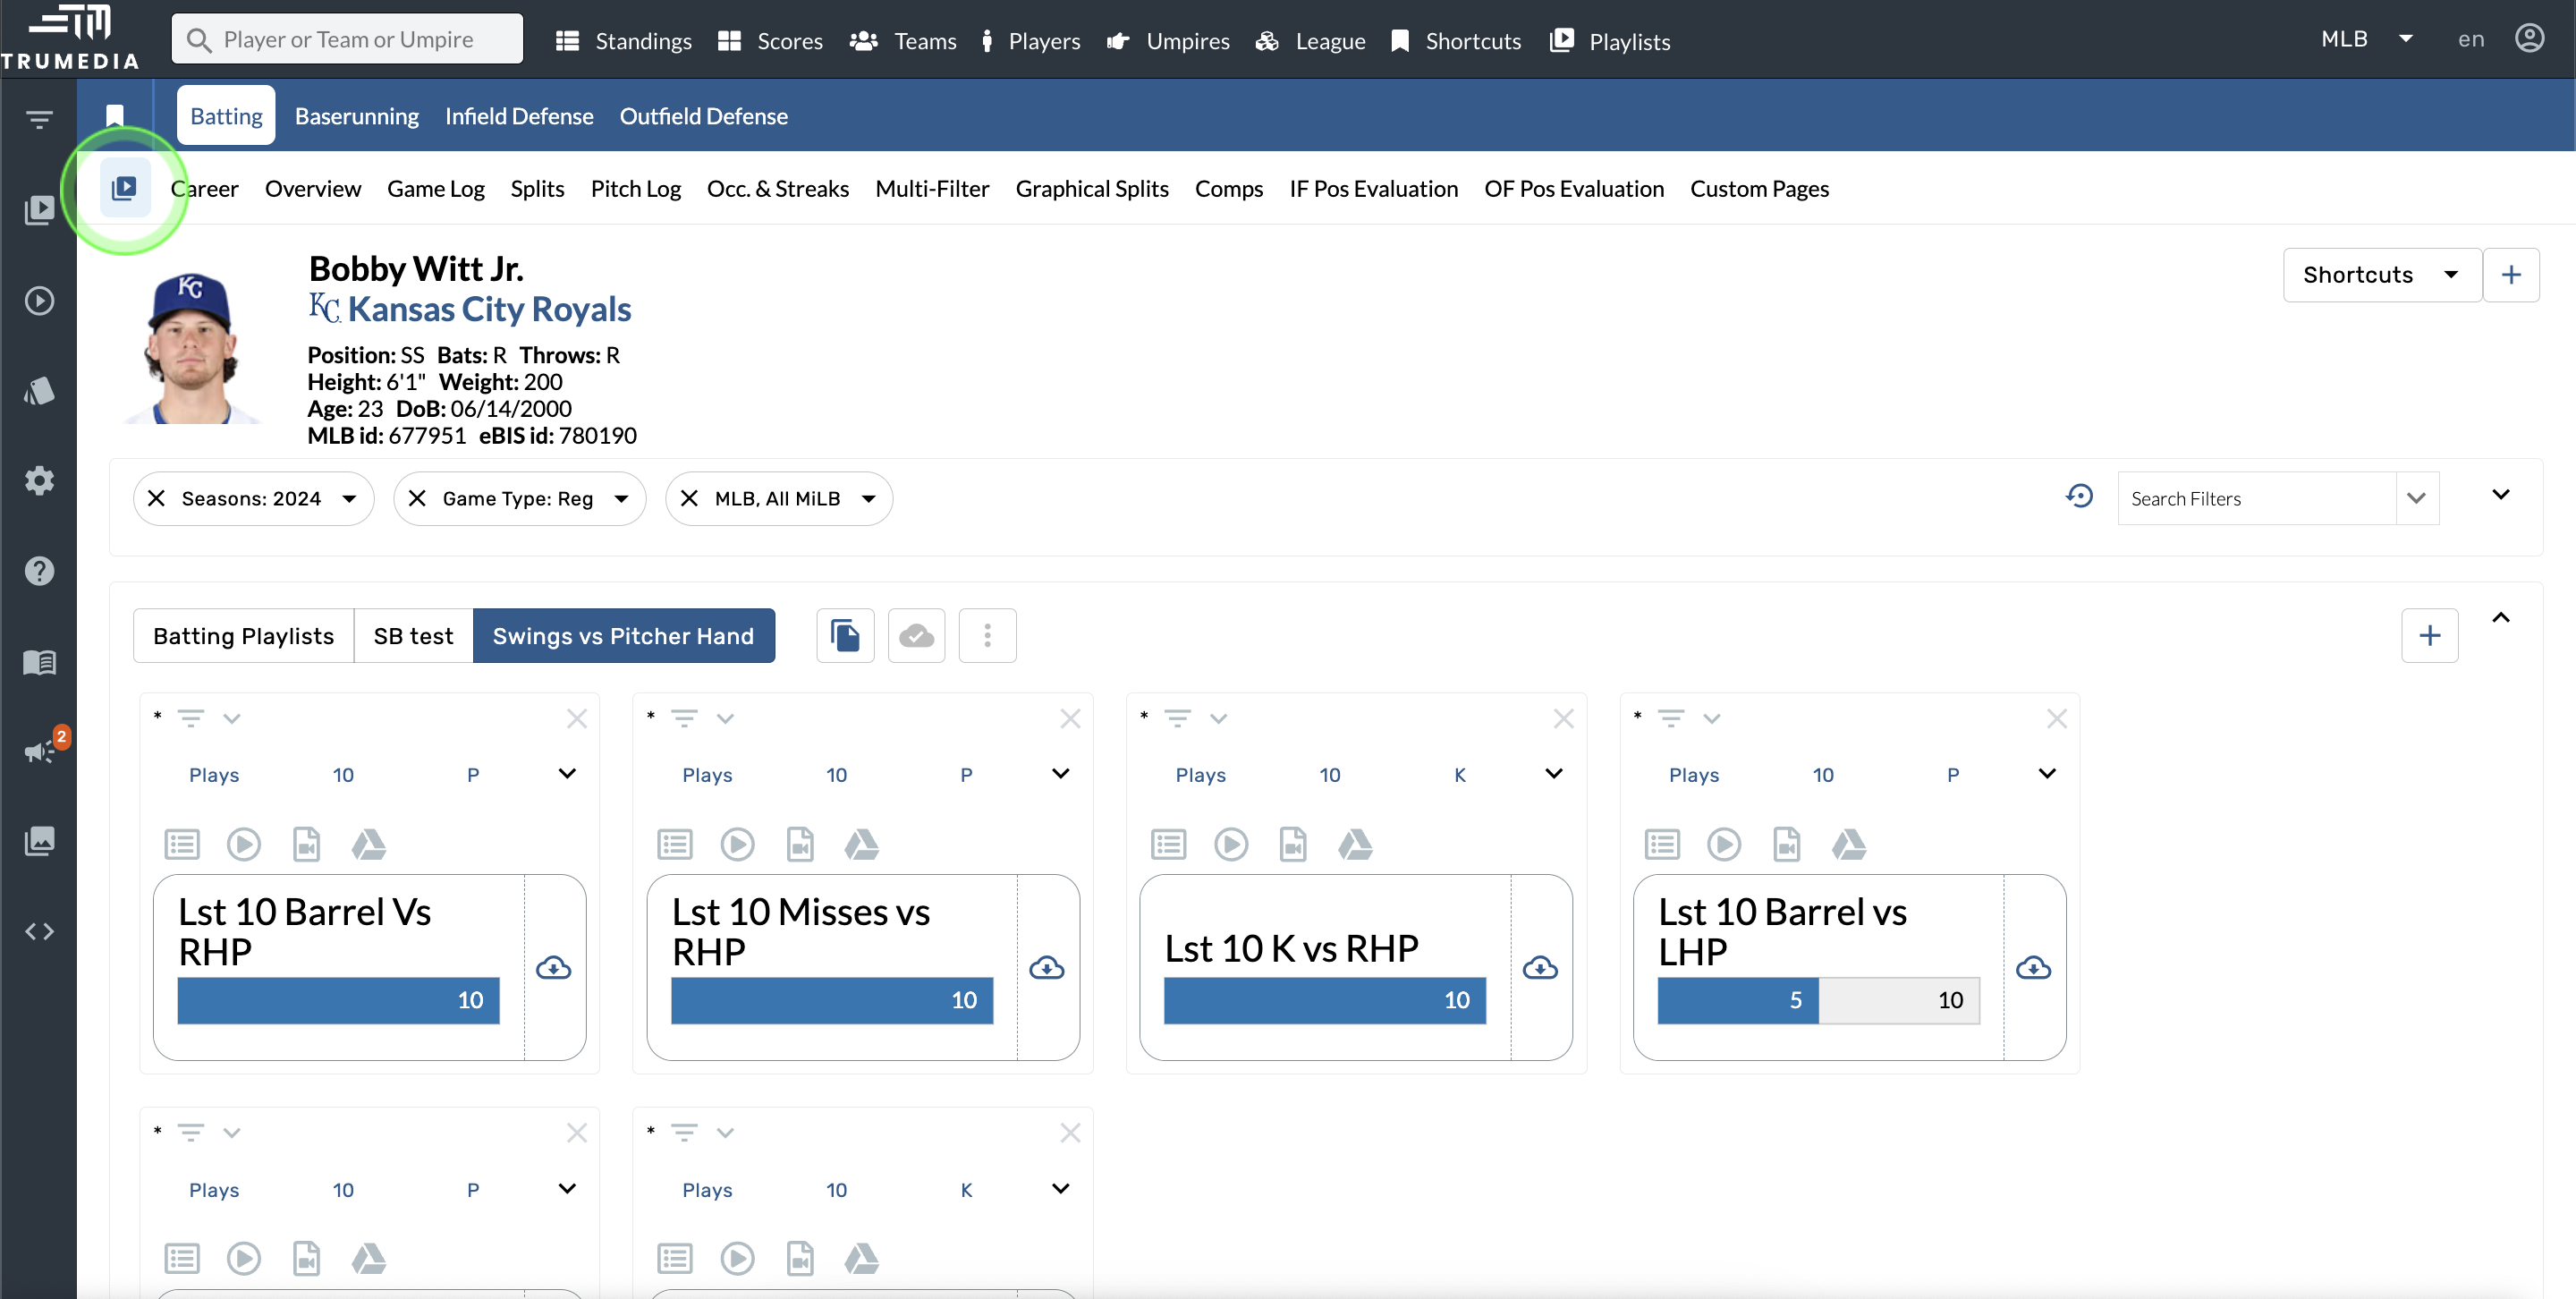
Task: Open the embed code icon in the sidebar
Action: click(x=40, y=931)
